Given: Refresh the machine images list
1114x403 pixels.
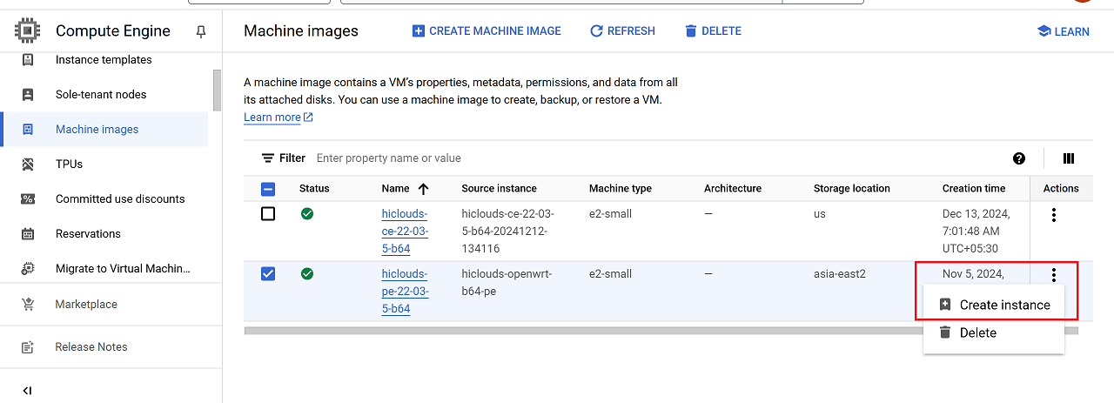Looking at the screenshot, I should coord(622,31).
